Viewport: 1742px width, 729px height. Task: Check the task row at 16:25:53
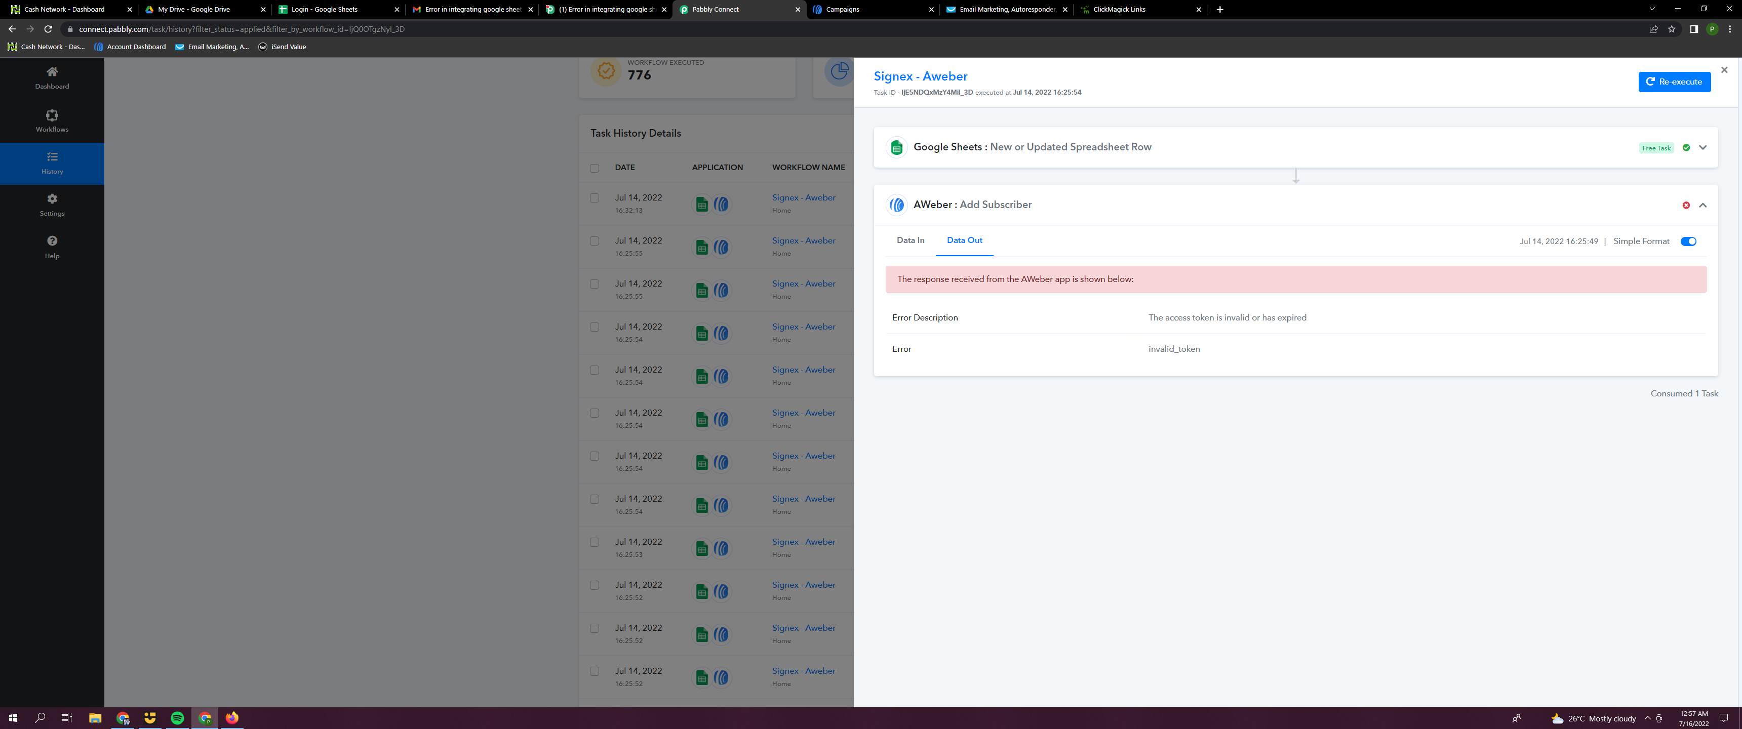click(x=595, y=542)
